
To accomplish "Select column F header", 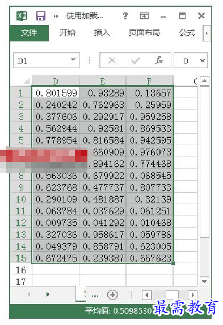I will [x=149, y=81].
